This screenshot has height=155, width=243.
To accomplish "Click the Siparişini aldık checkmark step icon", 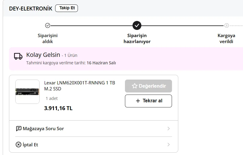I will (48, 25).
